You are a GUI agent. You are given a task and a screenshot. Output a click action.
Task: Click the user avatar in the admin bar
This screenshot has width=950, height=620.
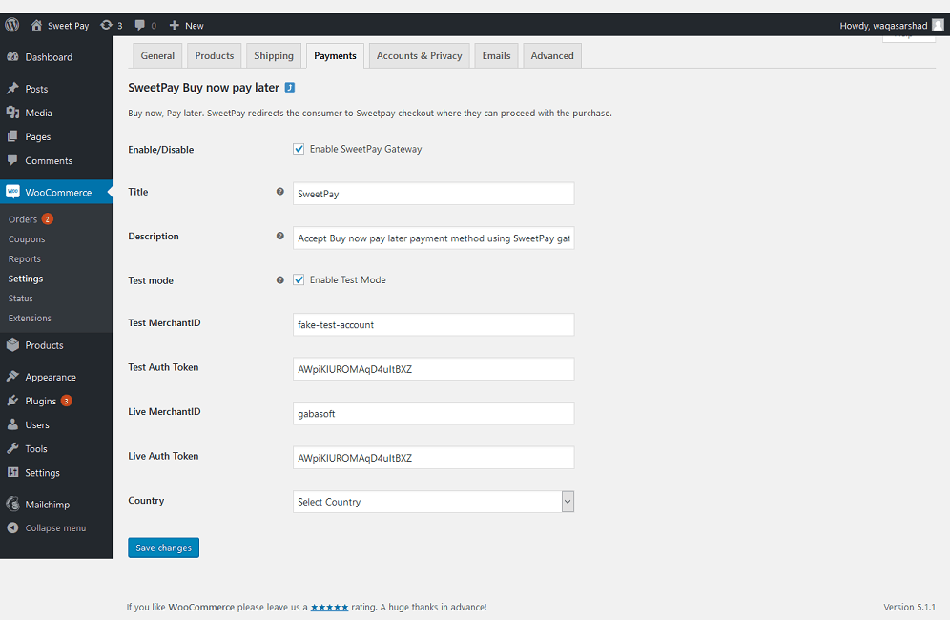coord(938,25)
